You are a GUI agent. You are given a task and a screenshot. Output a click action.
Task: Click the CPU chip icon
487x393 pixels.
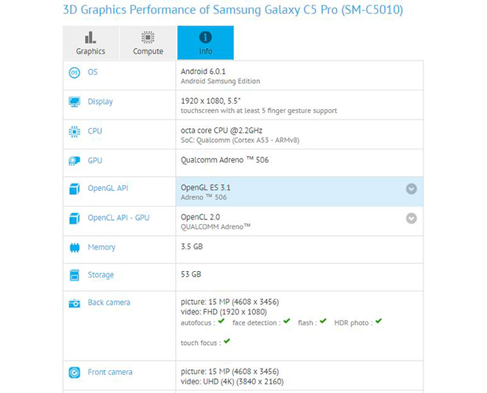(75, 131)
